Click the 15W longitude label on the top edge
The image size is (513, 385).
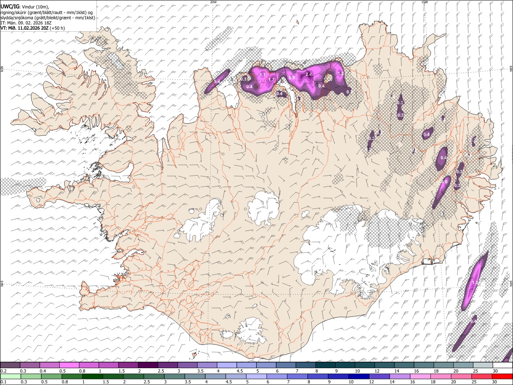click(424, 2)
